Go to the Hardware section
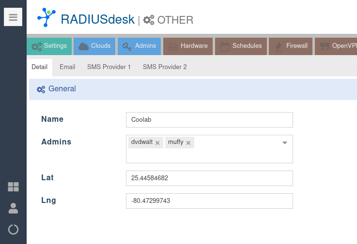Screen dimensions: 357x244 point(188,46)
